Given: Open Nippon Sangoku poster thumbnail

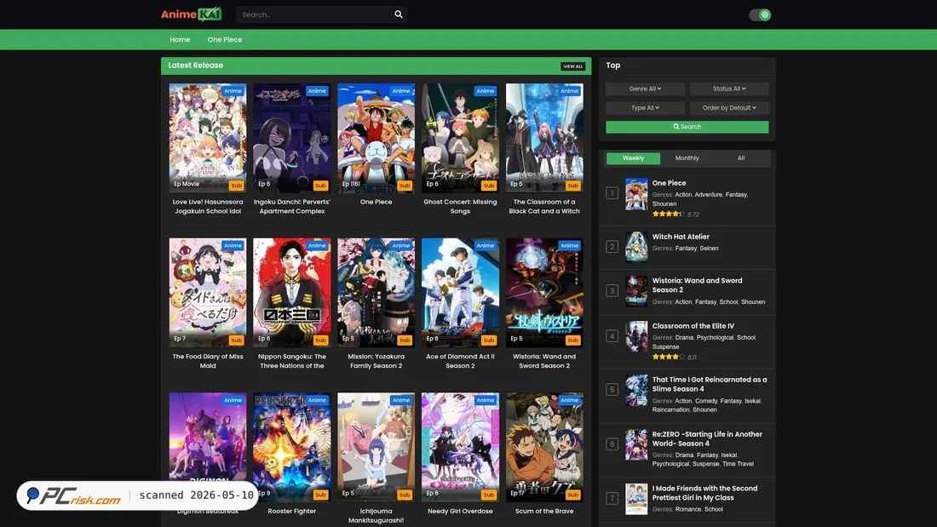Looking at the screenshot, I should 291,293.
